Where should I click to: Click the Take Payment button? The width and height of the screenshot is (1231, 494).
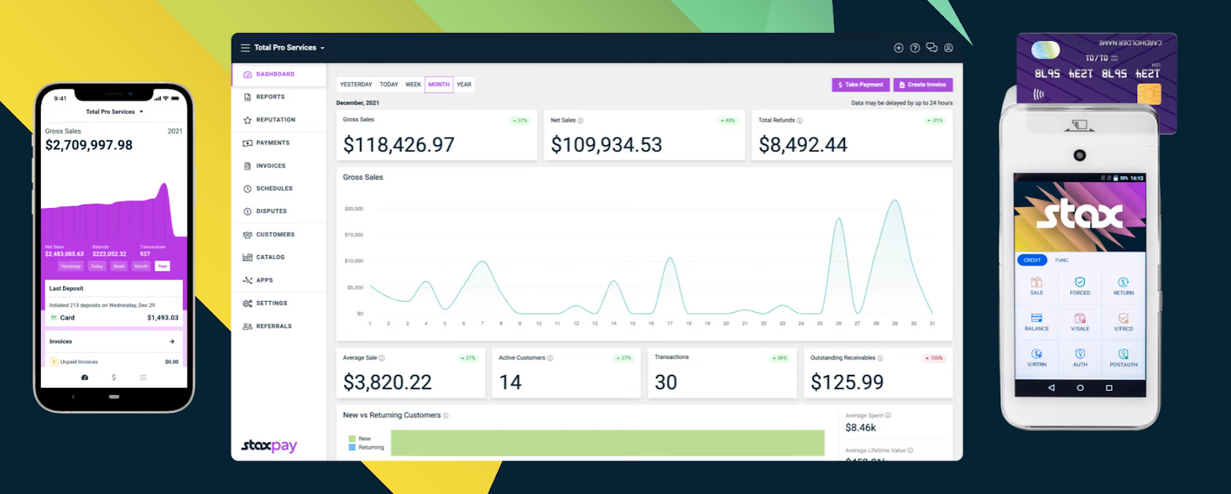861,85
